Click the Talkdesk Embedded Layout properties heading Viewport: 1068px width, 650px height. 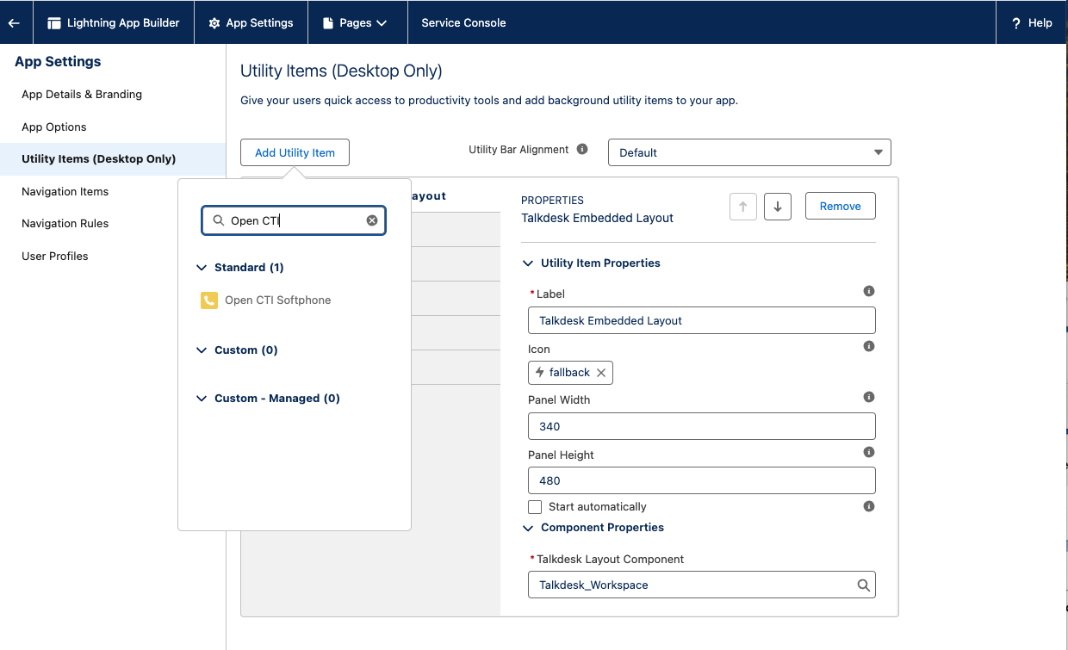pyautogui.click(x=597, y=218)
